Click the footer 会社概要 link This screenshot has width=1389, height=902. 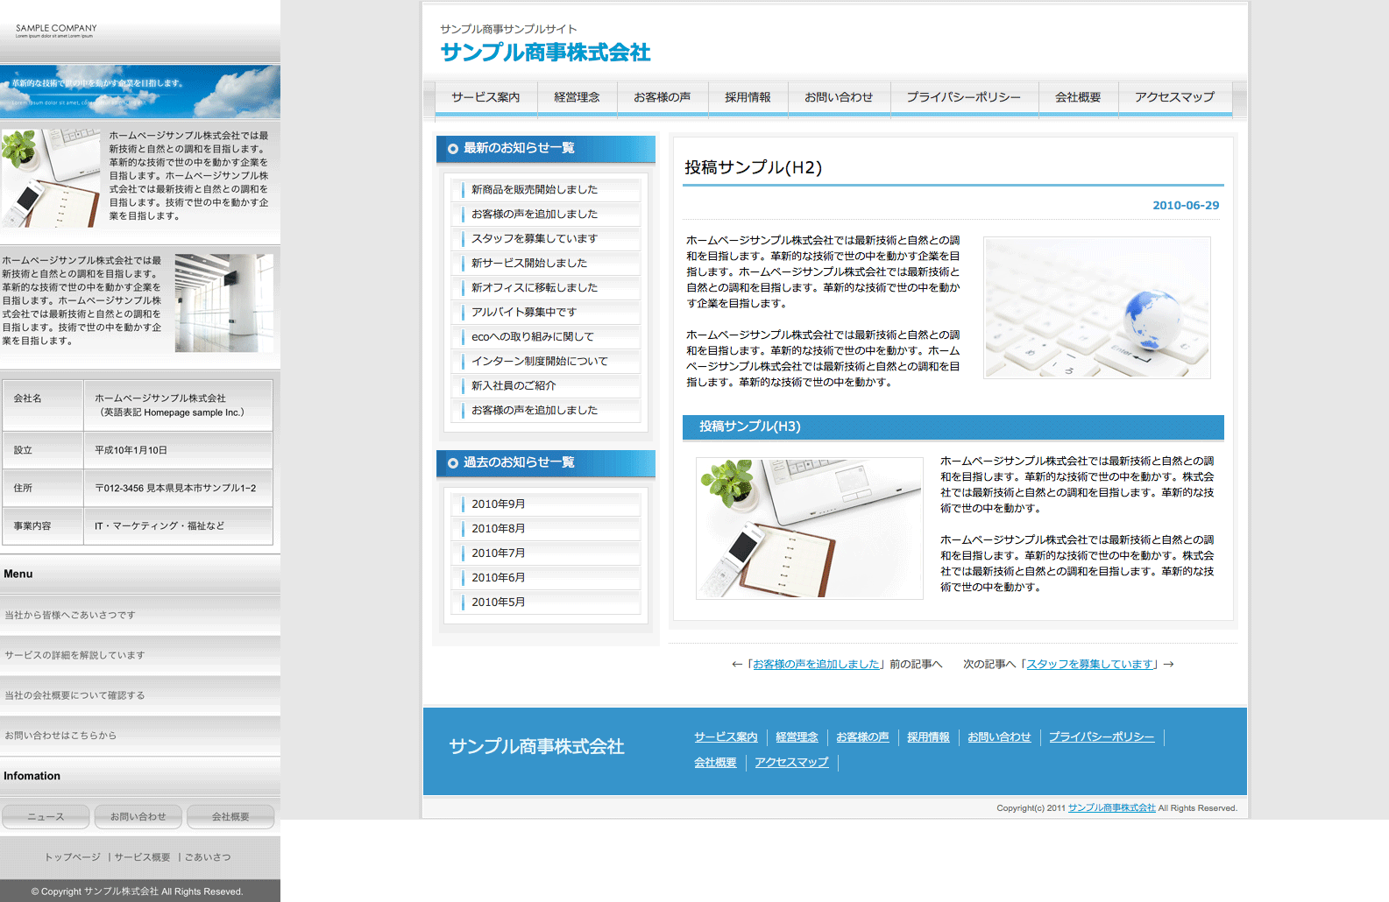715,763
